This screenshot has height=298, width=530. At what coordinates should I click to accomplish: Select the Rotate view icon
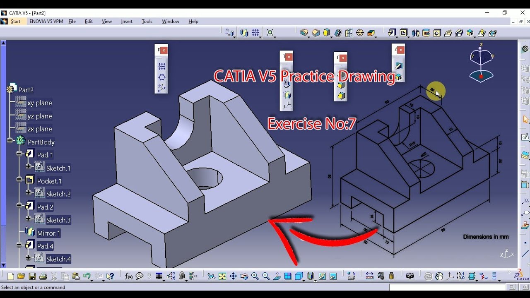[x=244, y=276]
